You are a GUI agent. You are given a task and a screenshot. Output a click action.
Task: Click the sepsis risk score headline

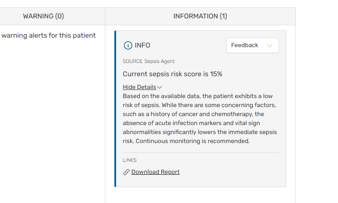[172, 74]
